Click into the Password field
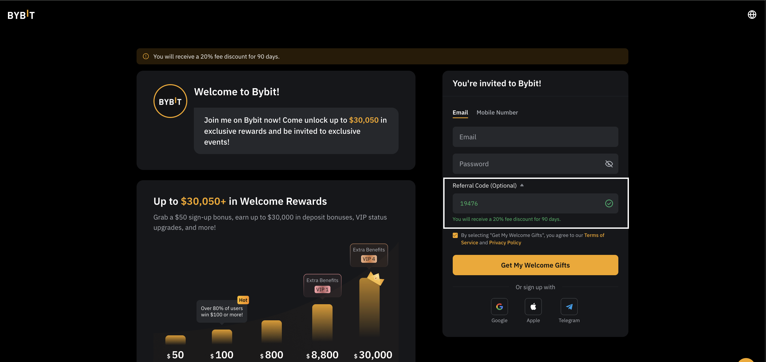 [x=526, y=164]
